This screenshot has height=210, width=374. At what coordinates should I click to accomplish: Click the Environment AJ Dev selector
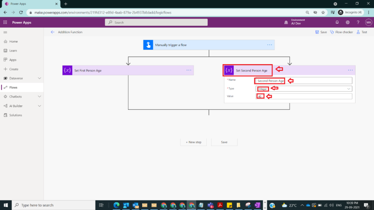[x=294, y=22]
